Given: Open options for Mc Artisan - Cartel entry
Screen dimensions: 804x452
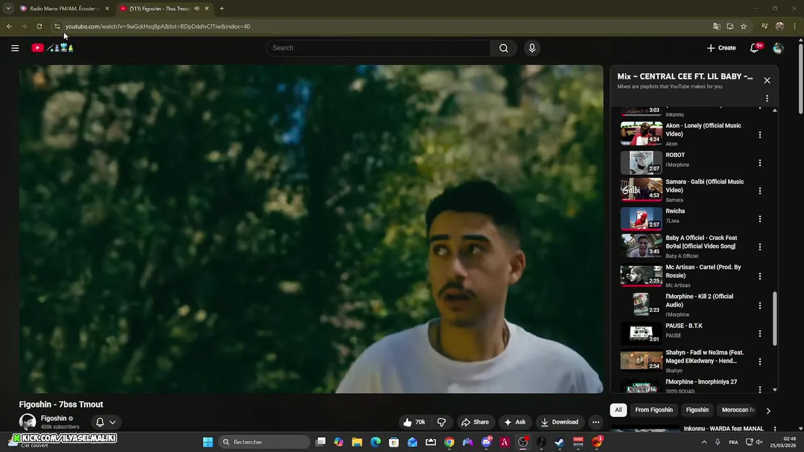Looking at the screenshot, I should (x=760, y=276).
